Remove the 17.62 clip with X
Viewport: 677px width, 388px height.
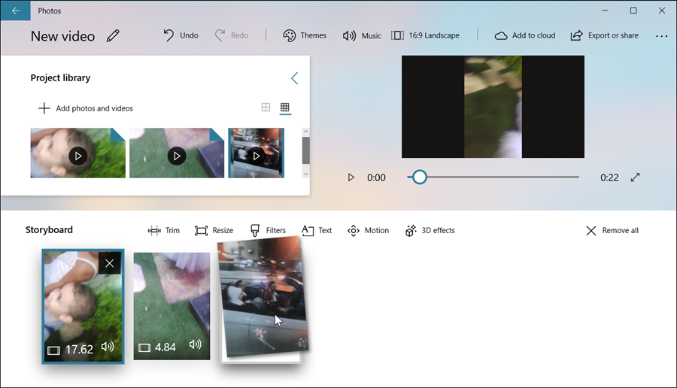click(110, 263)
